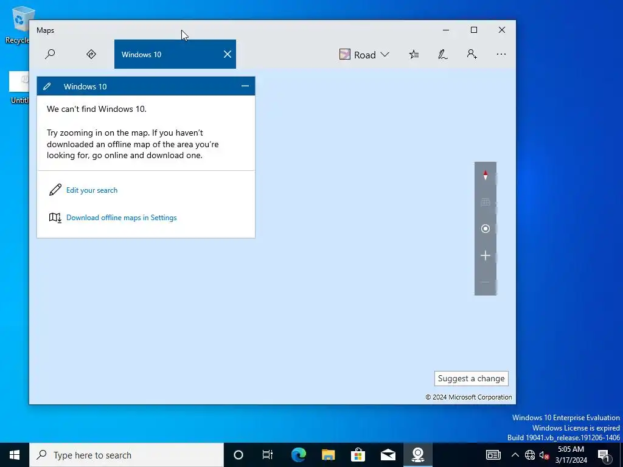Open Task View on the taskbar
The height and width of the screenshot is (467, 623).
pos(268,455)
